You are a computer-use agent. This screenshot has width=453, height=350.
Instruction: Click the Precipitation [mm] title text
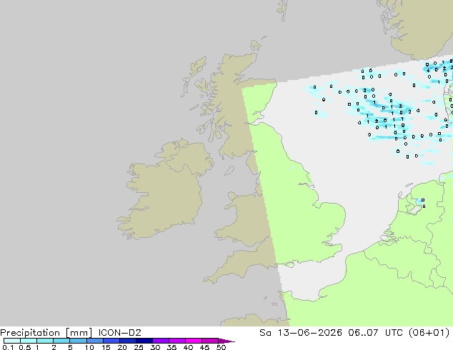pyautogui.click(x=46, y=333)
